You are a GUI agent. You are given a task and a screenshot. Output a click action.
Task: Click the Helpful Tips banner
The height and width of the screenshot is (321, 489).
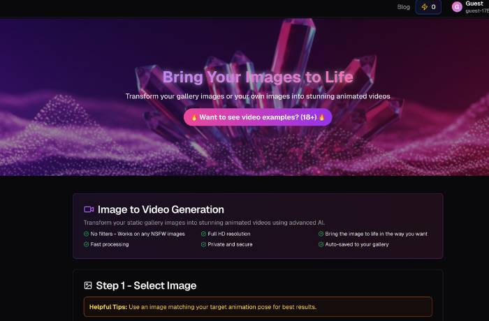pos(258,306)
